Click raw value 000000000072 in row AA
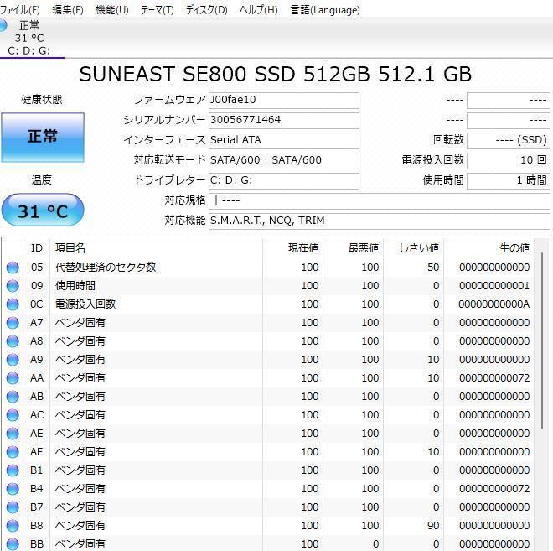 click(494, 378)
